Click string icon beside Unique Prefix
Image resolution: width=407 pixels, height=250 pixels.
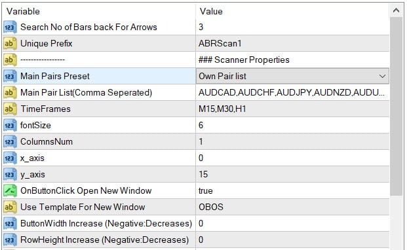click(10, 44)
